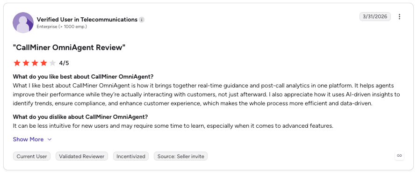Click the fourth red rating star

click(43, 63)
